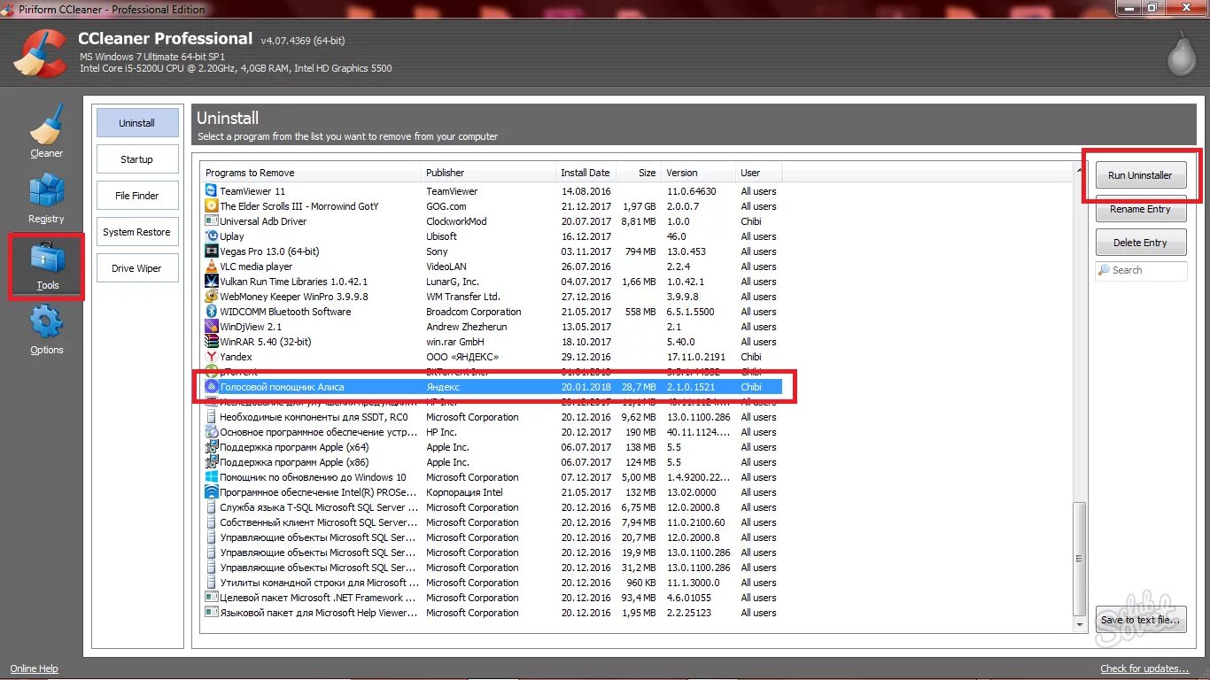Open the Drive Wiper tab
This screenshot has width=1210, height=680.
137,268
